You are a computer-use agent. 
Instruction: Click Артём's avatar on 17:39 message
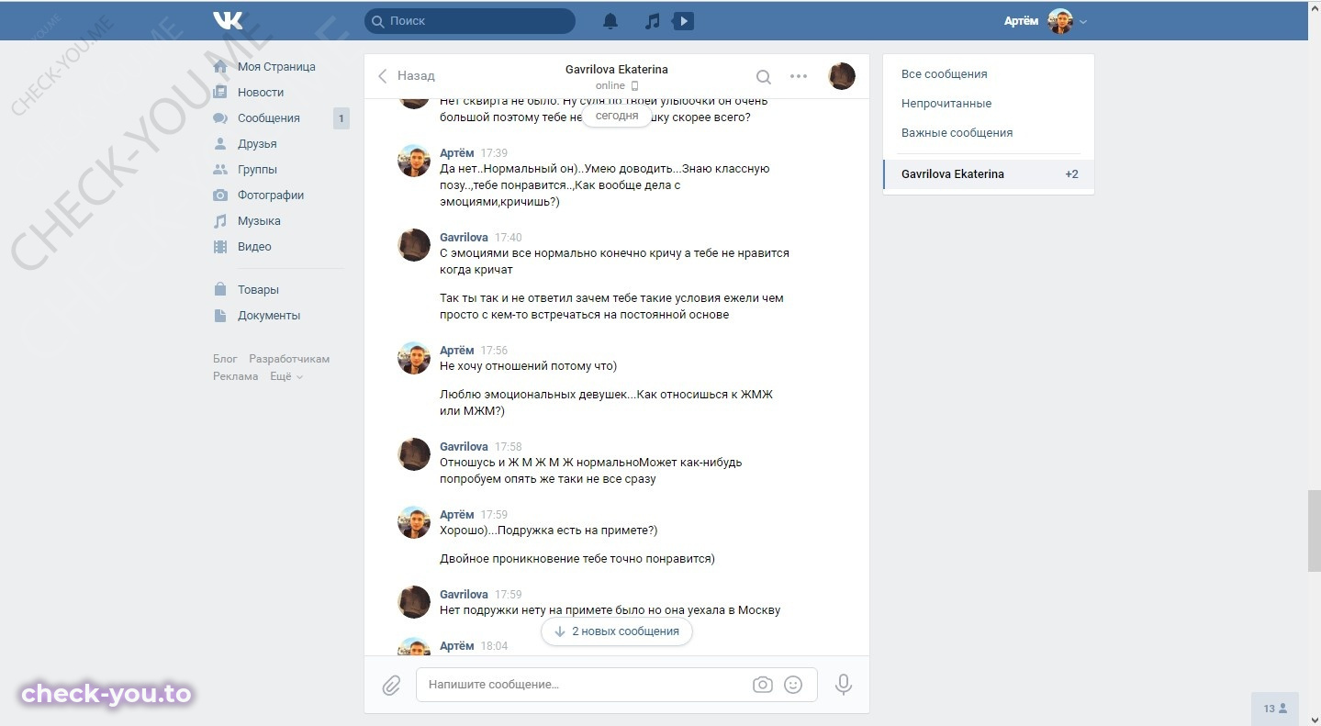tap(414, 161)
